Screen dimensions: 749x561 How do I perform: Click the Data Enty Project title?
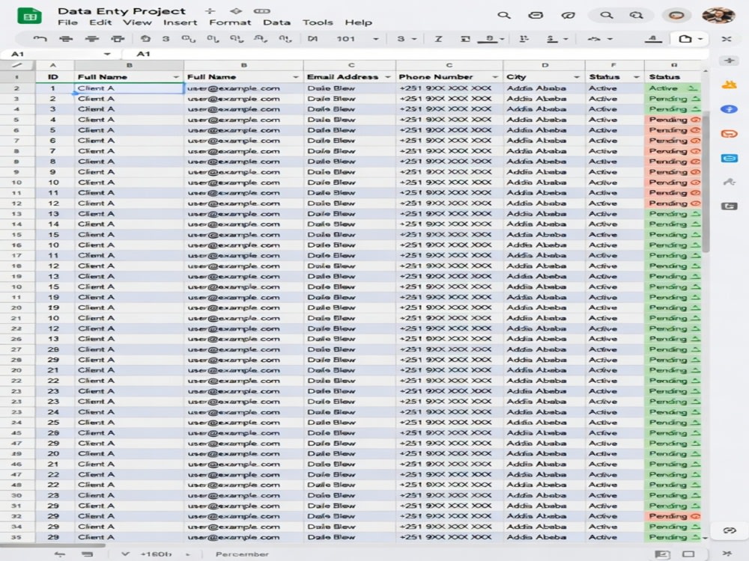pyautogui.click(x=121, y=10)
